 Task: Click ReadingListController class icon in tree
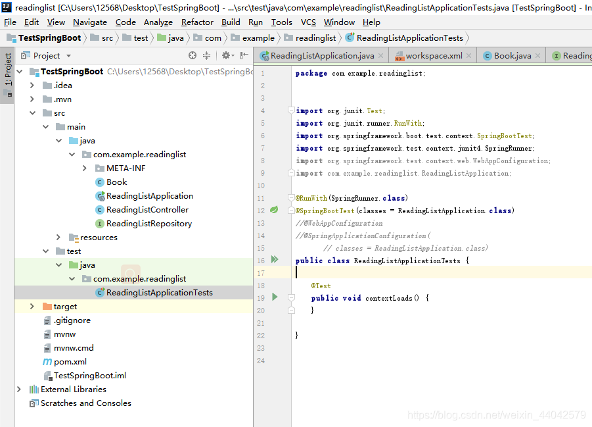100,210
